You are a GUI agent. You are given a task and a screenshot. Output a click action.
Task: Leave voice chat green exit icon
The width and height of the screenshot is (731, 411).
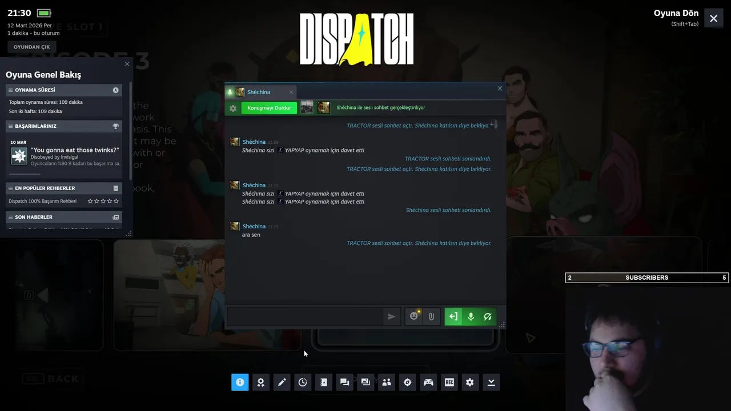point(453,316)
